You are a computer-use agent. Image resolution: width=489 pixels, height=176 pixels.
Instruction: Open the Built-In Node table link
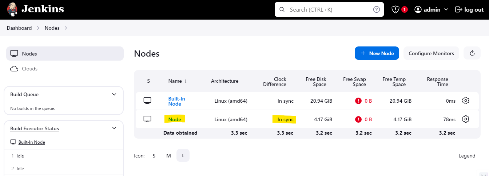177,101
